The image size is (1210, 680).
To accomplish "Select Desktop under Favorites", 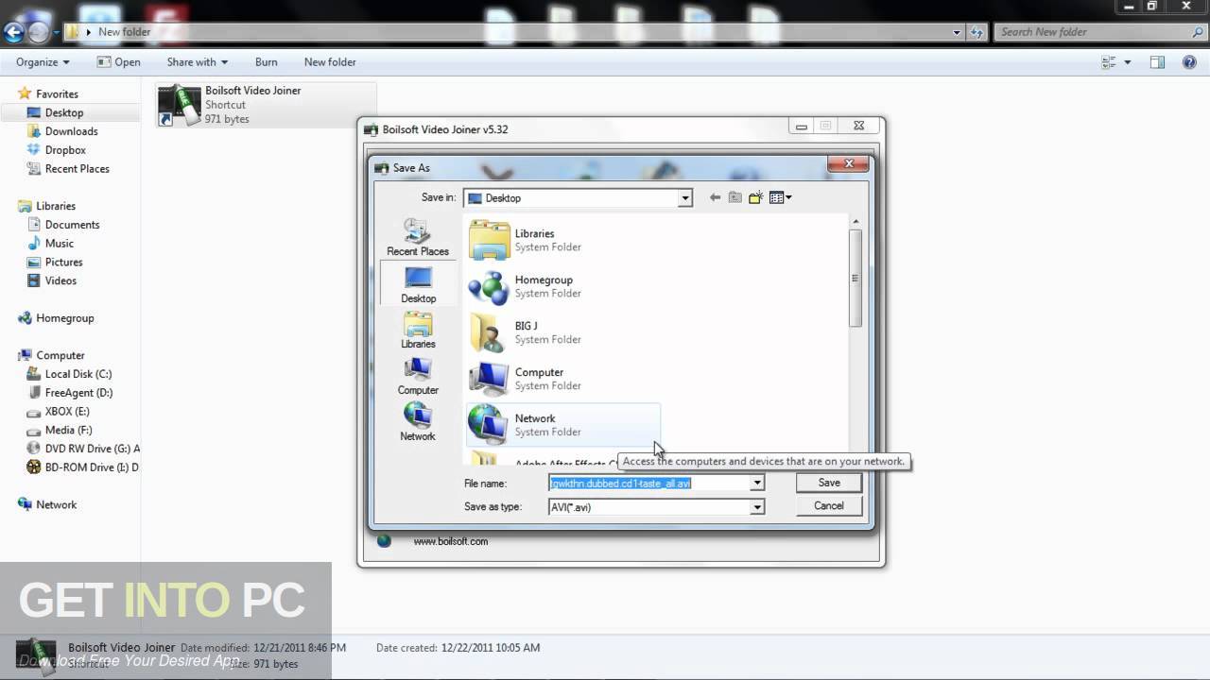I will 64,112.
